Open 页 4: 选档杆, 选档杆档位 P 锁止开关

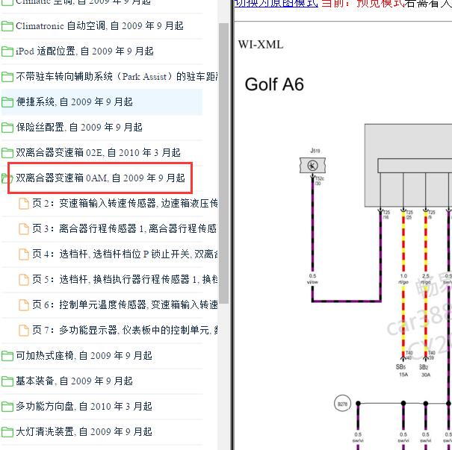tap(125, 254)
